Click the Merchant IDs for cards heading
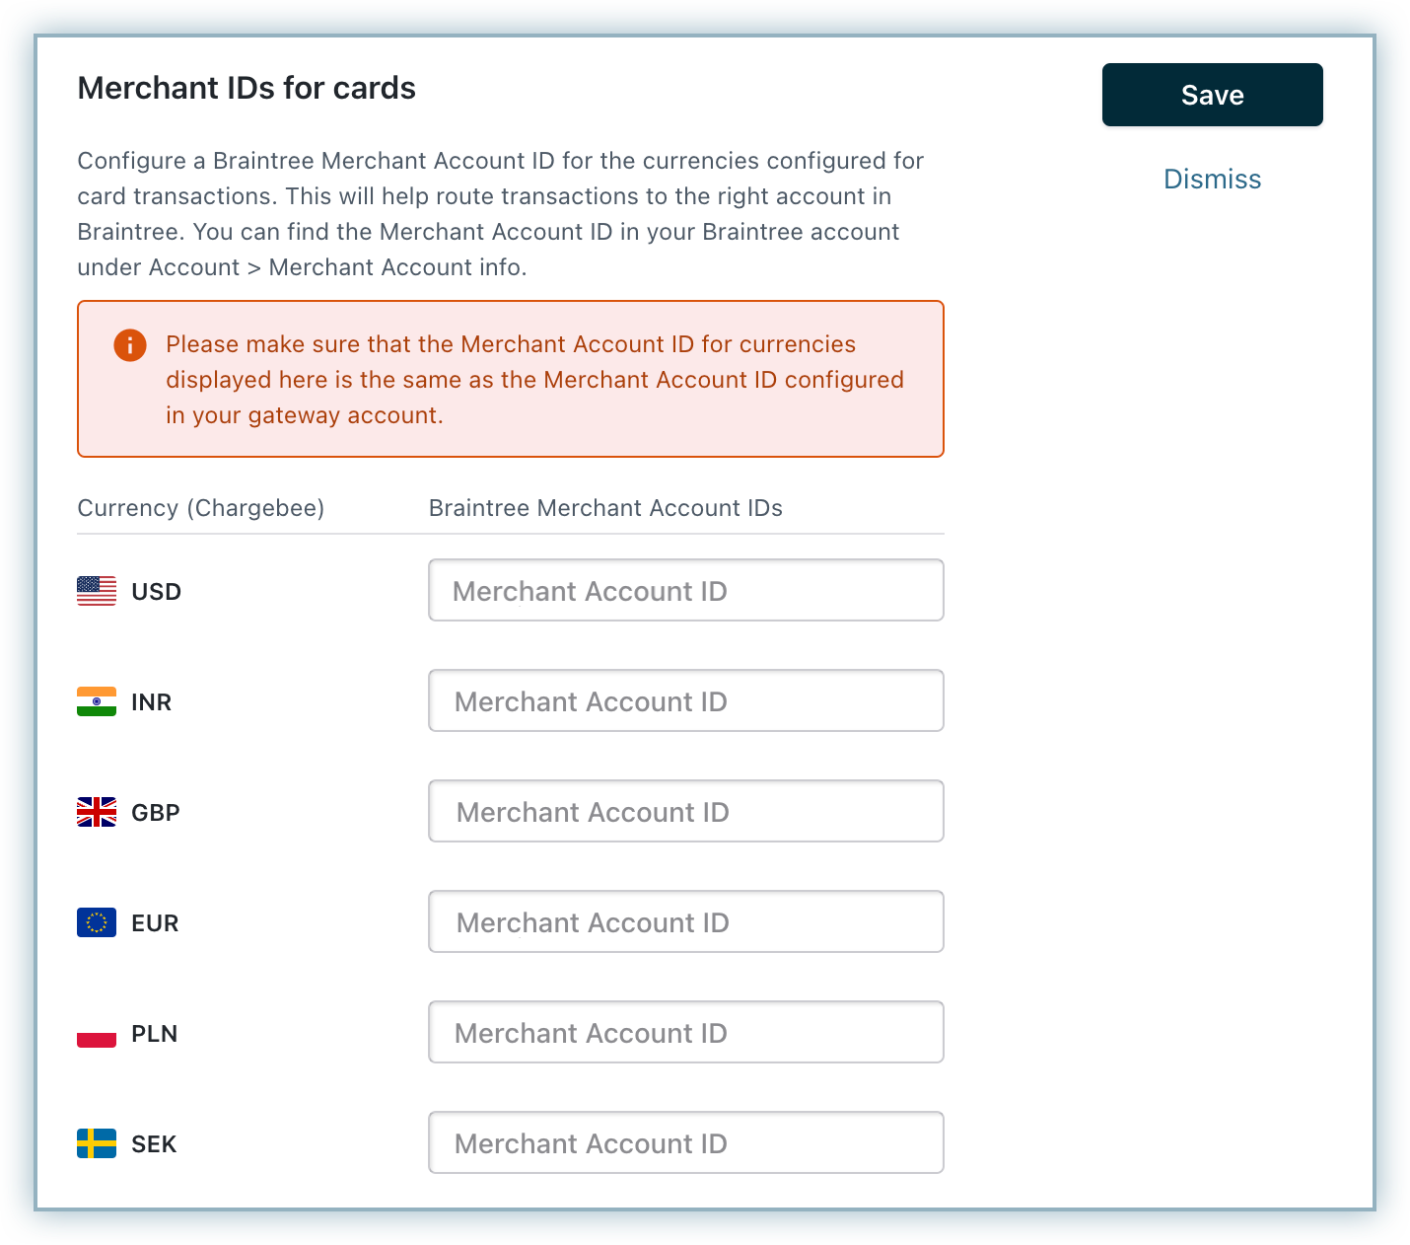Viewport: 1410px width, 1245px height. (247, 89)
